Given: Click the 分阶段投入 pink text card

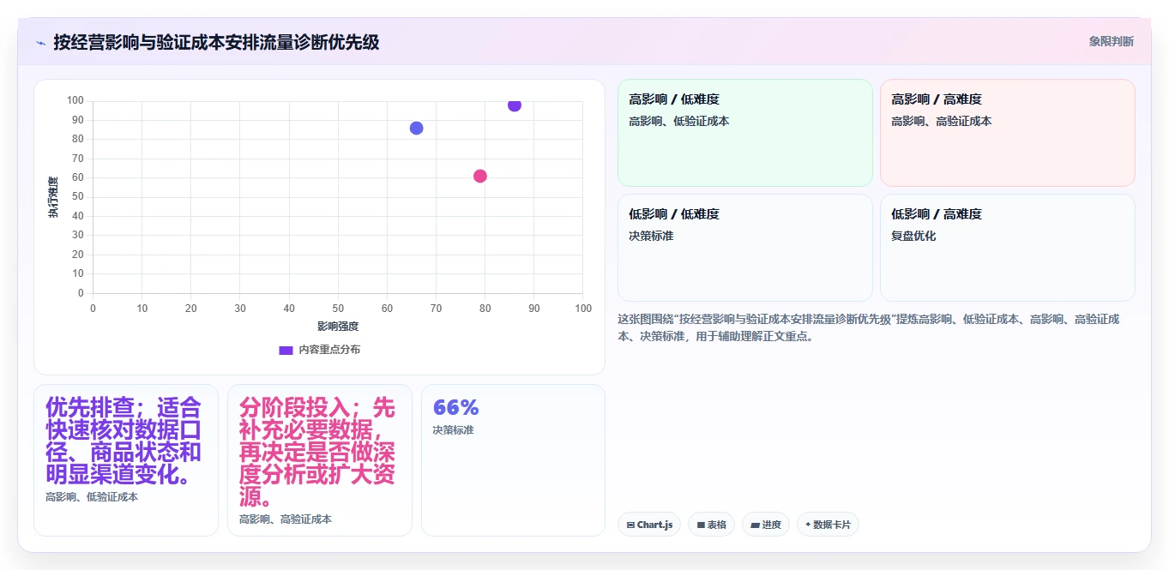Looking at the screenshot, I should pyautogui.click(x=320, y=460).
